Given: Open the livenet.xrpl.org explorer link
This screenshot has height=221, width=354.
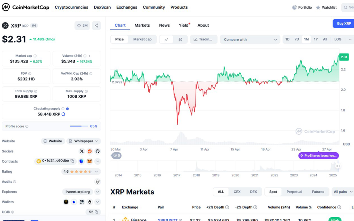Looking at the screenshot, I should [77, 192].
